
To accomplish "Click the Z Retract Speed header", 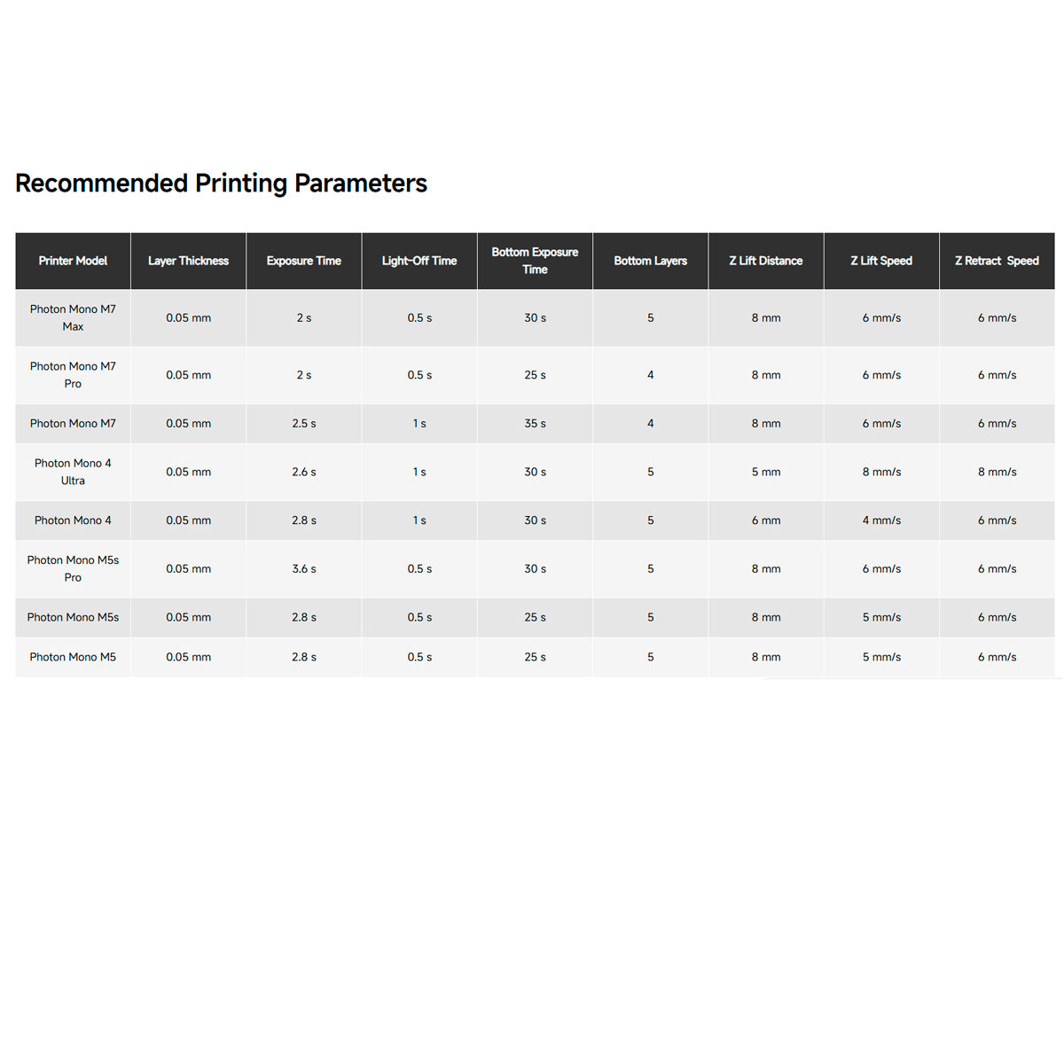I will coord(997,261).
